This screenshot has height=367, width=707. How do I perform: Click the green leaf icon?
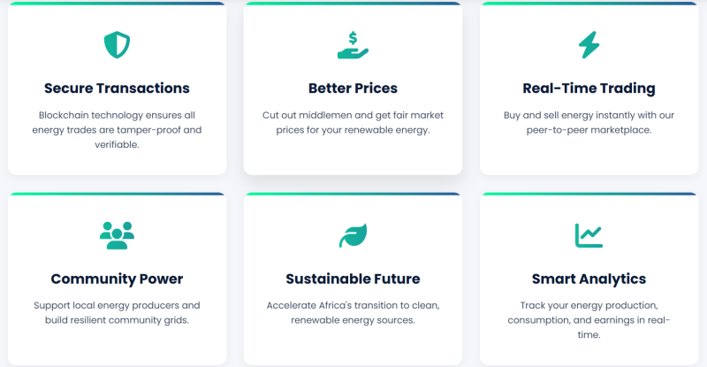353,235
